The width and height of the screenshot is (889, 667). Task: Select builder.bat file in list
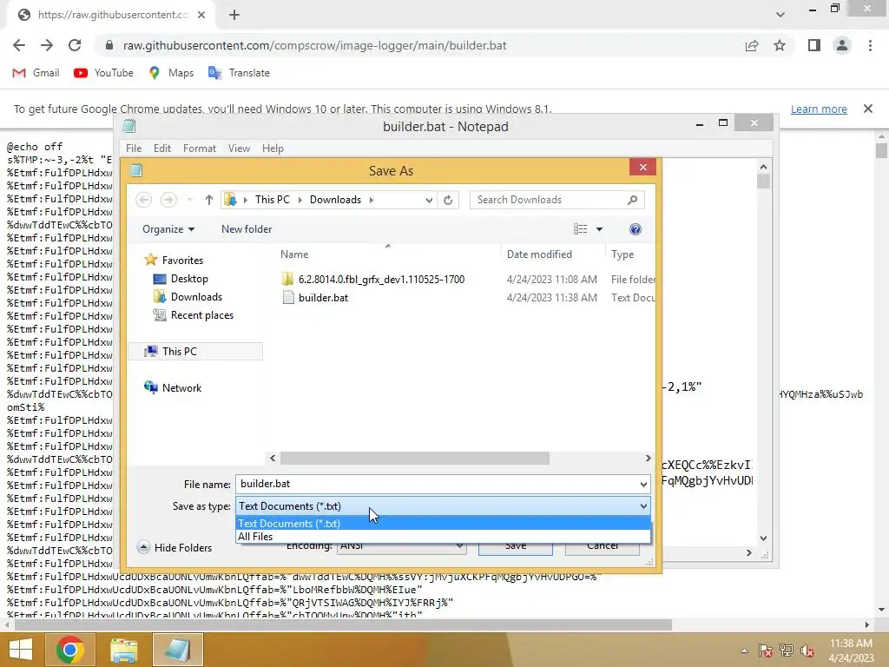[x=315, y=297]
